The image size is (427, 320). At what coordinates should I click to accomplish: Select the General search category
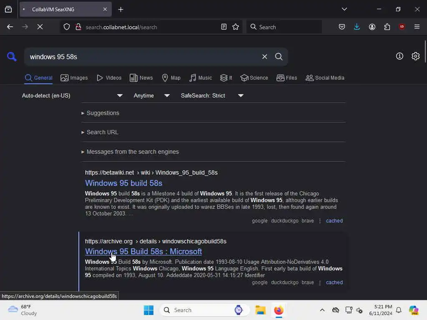click(x=38, y=78)
